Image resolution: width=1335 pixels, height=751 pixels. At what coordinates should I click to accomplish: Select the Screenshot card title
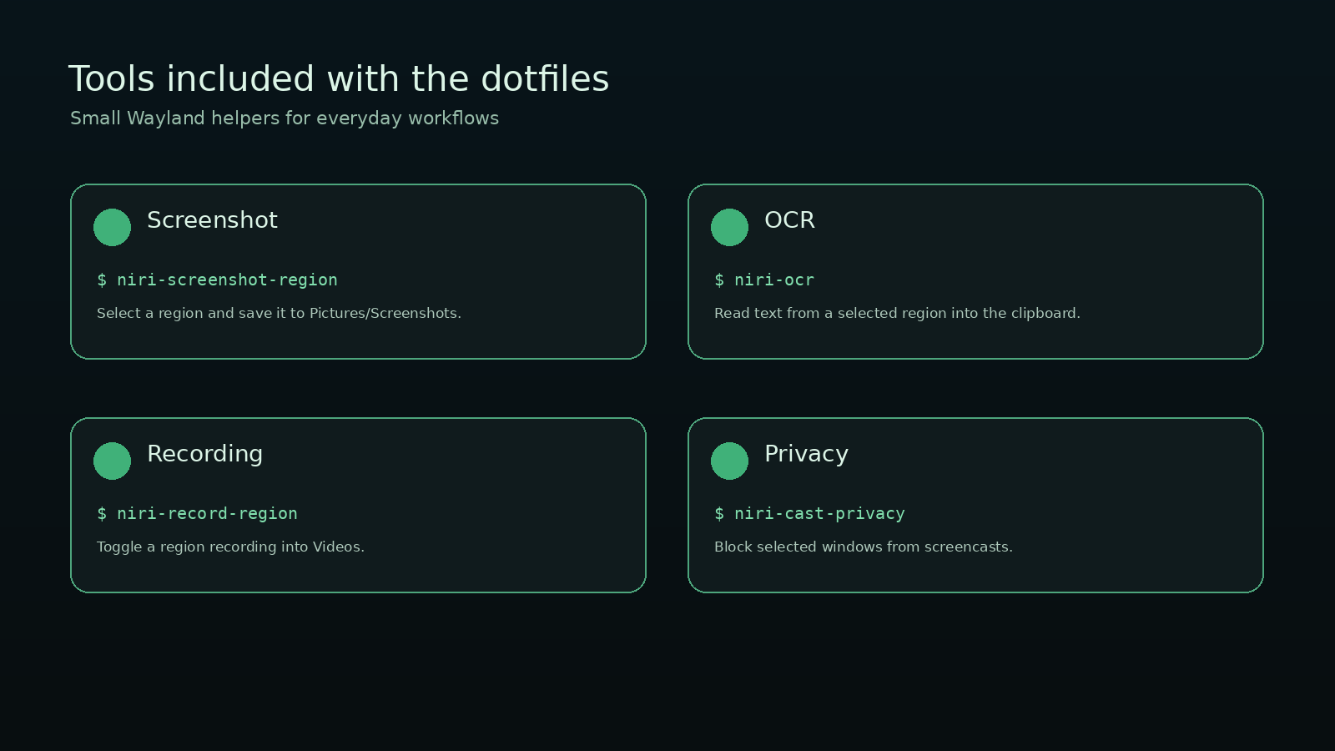coord(212,220)
